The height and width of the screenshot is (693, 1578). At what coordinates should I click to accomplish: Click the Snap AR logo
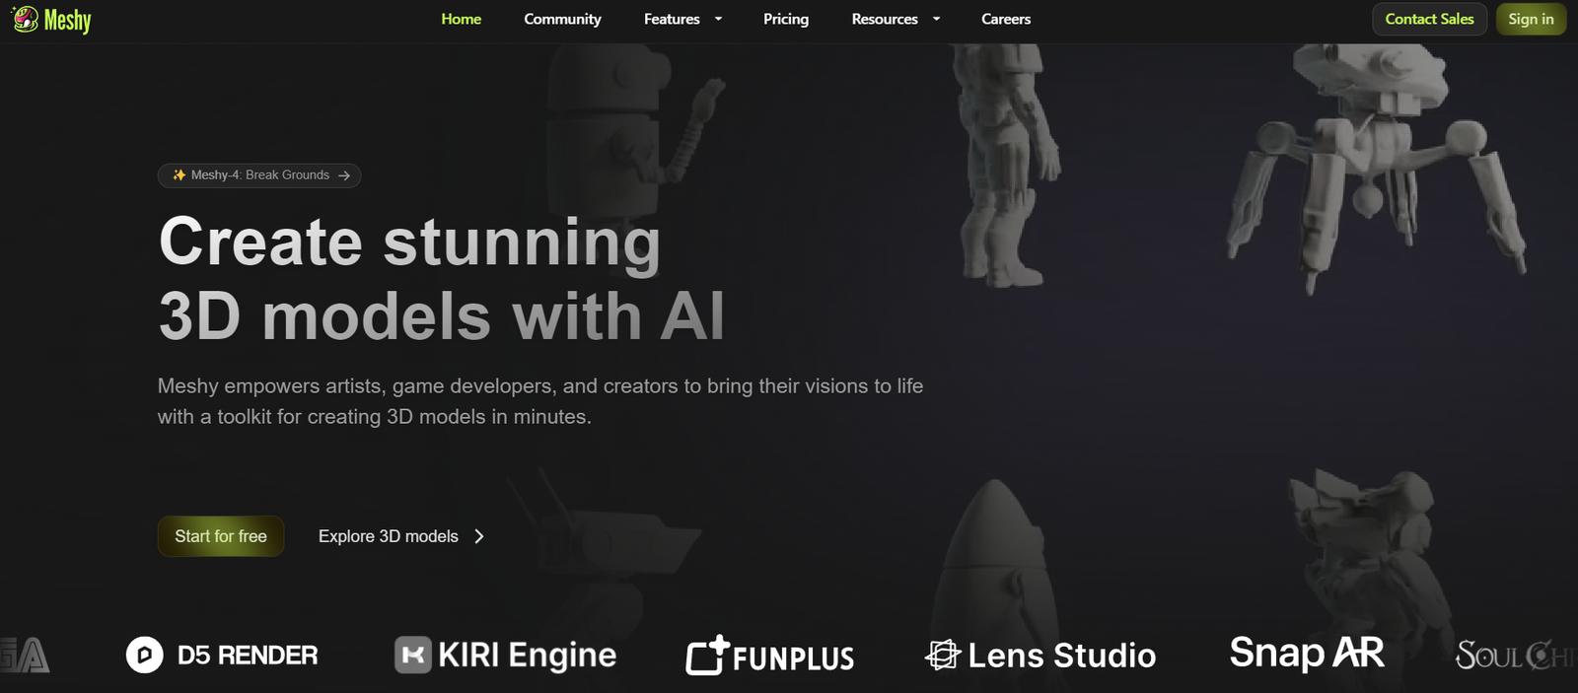(1306, 653)
